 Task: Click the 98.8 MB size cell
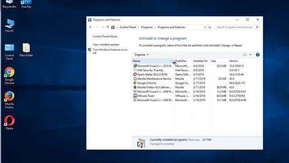(221, 87)
